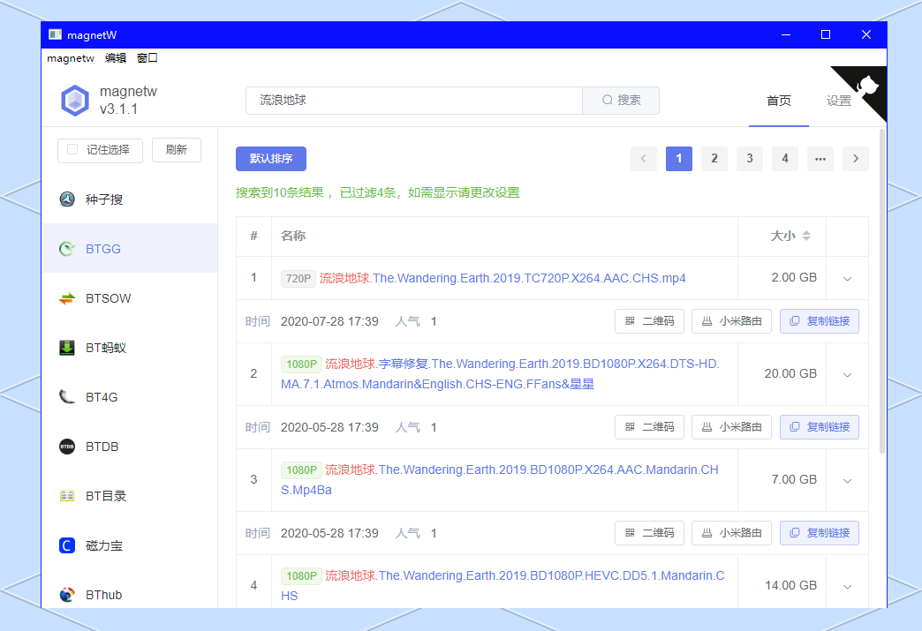This screenshot has width=922, height=631.
Task: Open more pages via the ellipsis pagination control
Action: coord(820,159)
